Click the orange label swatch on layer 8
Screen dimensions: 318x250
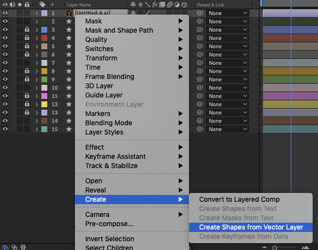click(44, 71)
